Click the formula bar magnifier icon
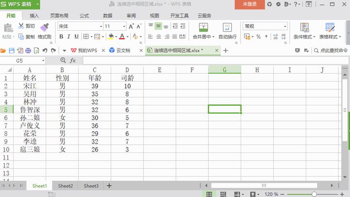The width and height of the screenshot is (350, 197). tap(63, 60)
